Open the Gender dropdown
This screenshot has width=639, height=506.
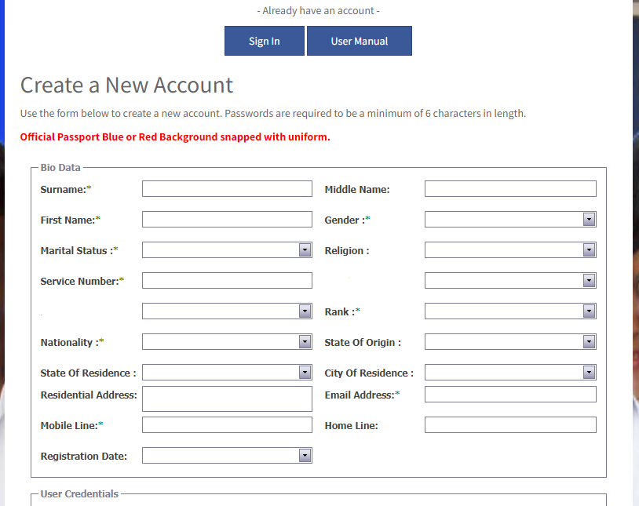[x=509, y=220]
